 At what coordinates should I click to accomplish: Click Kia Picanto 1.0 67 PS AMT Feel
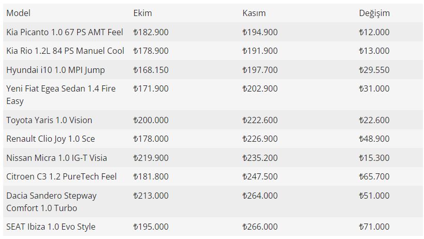coord(65,32)
